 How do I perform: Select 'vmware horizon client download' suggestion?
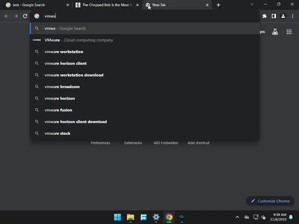pyautogui.click(x=145, y=122)
